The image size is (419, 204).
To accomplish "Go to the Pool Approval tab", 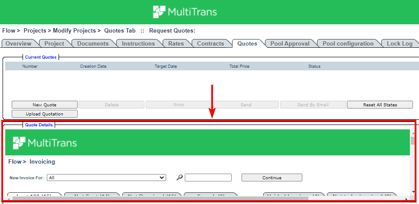I will pyautogui.click(x=290, y=43).
